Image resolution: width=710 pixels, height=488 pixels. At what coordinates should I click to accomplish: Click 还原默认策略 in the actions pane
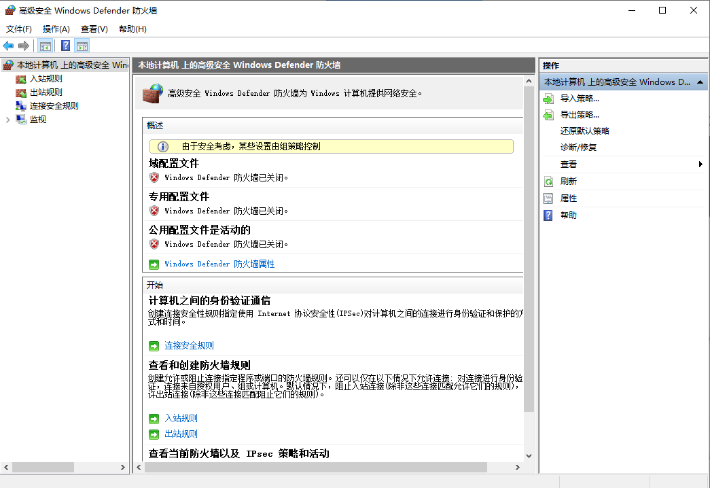[x=585, y=131]
